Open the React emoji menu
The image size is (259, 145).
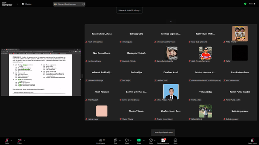pyautogui.click(x=127, y=141)
